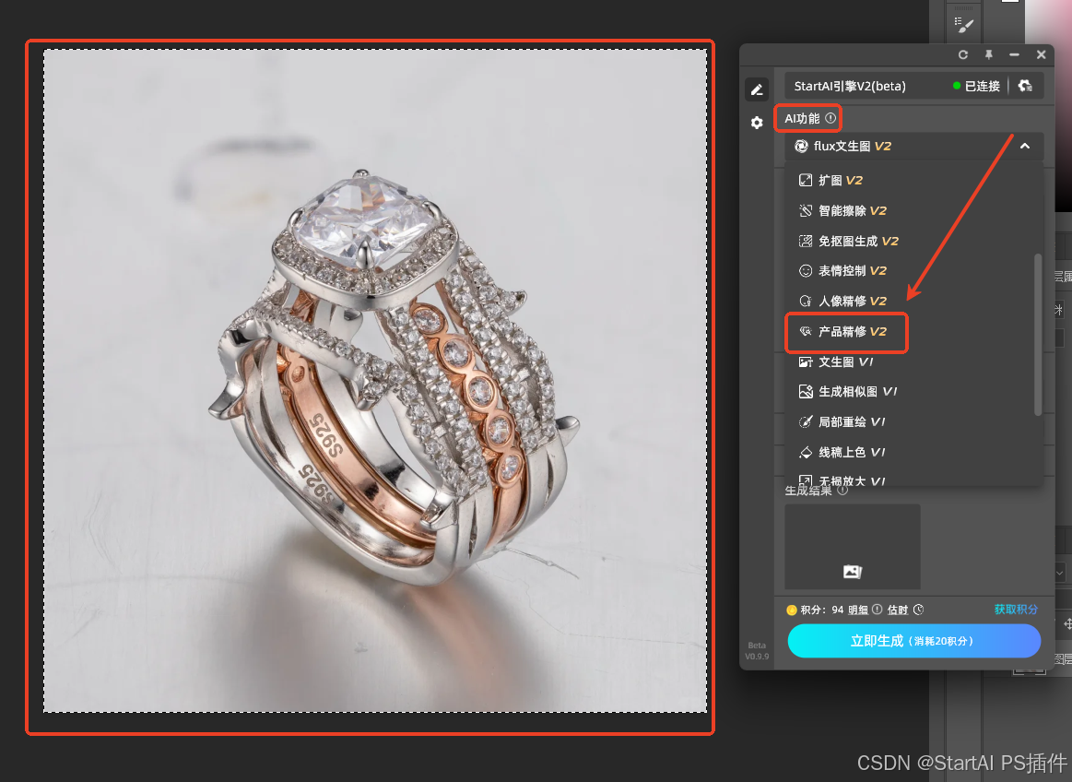Viewport: 1072px width, 782px height.
Task: Select 线稿上色 V1 option
Action: pyautogui.click(x=914, y=452)
